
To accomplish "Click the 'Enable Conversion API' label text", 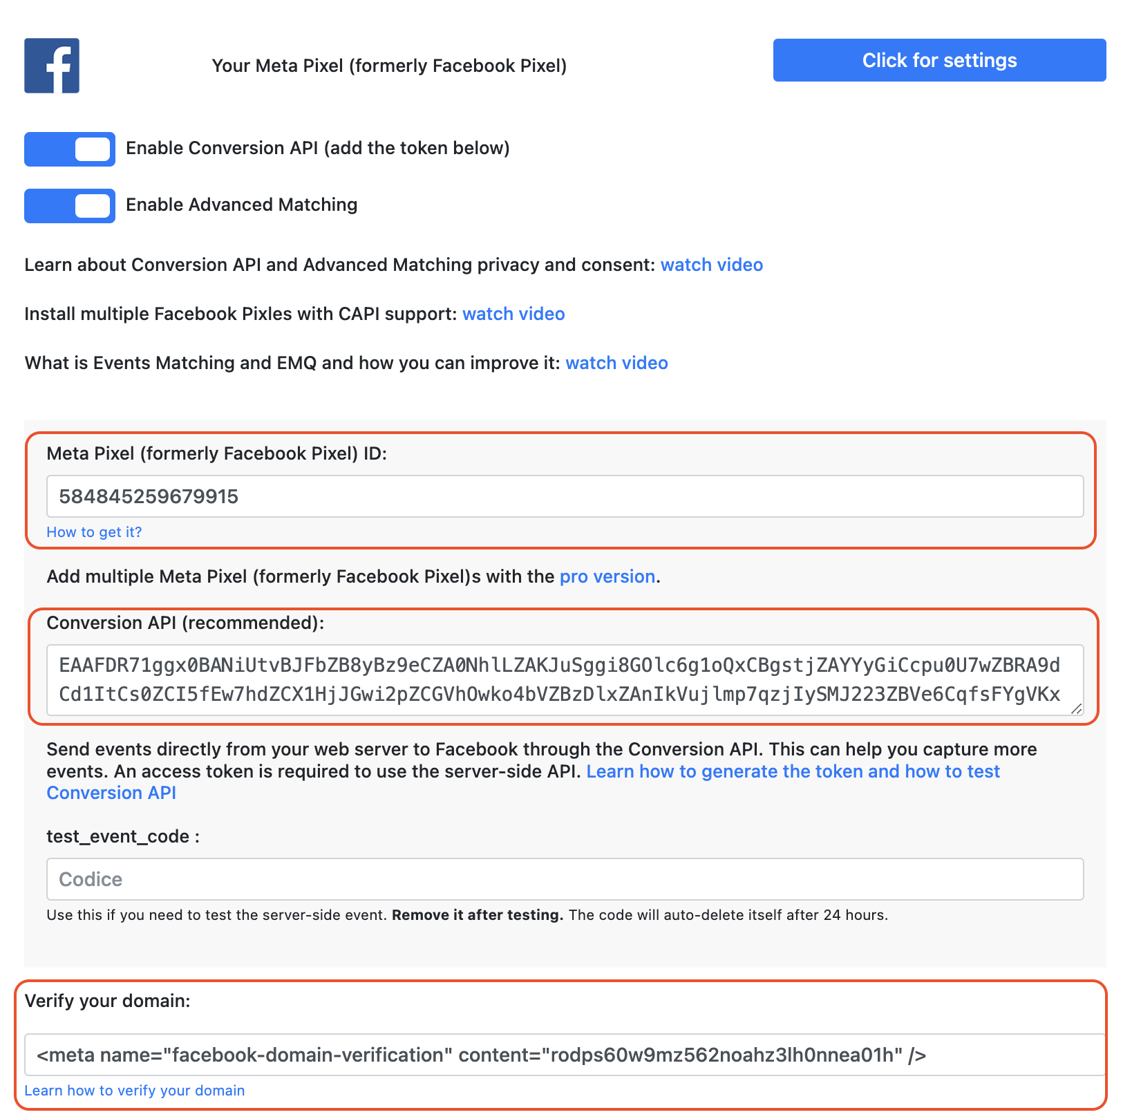I will click(x=317, y=148).
